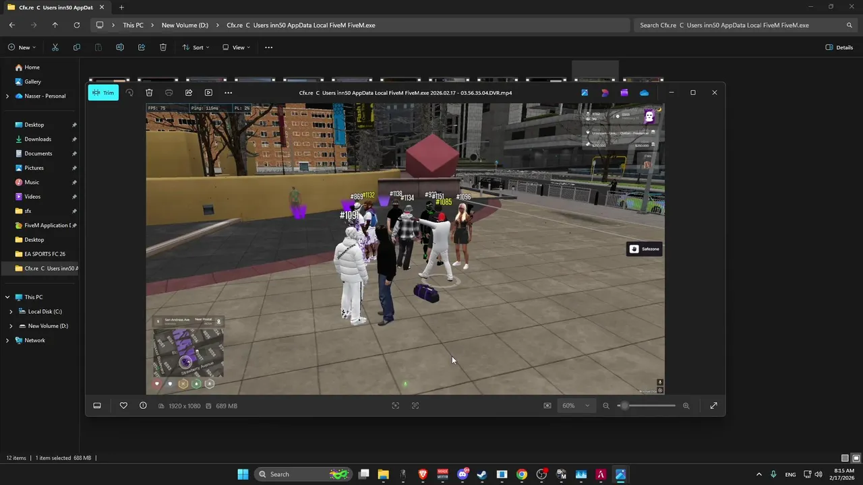
Task: Expand the Network tree node
Action: [7, 341]
